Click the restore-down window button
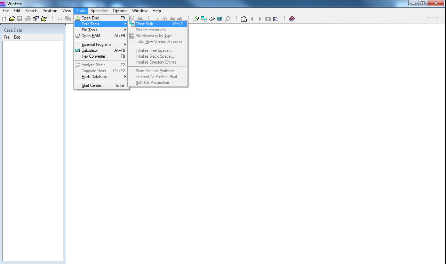Screen dimensions: 446x264 [x=422, y=3]
